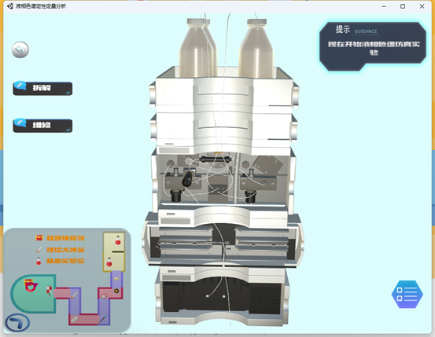Click the lower red potion flask in yellow room

tap(109, 262)
